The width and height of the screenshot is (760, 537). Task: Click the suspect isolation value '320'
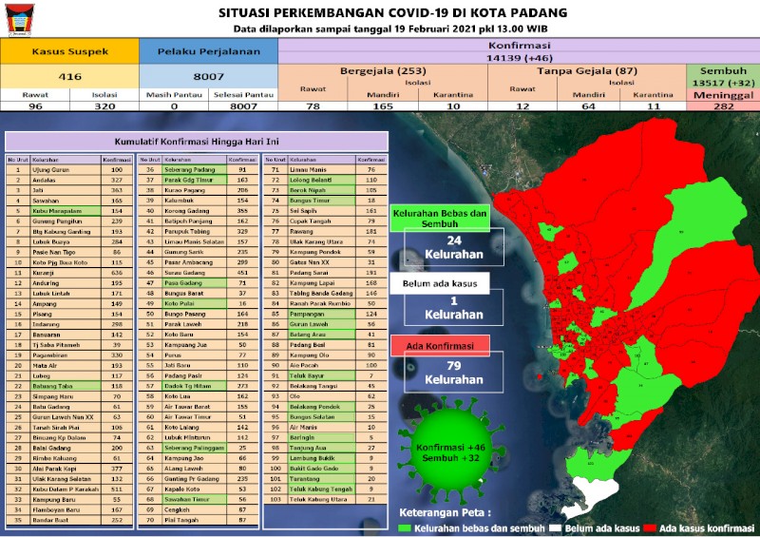click(104, 106)
